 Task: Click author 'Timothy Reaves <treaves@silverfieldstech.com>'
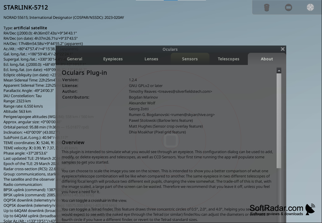click(x=170, y=92)
